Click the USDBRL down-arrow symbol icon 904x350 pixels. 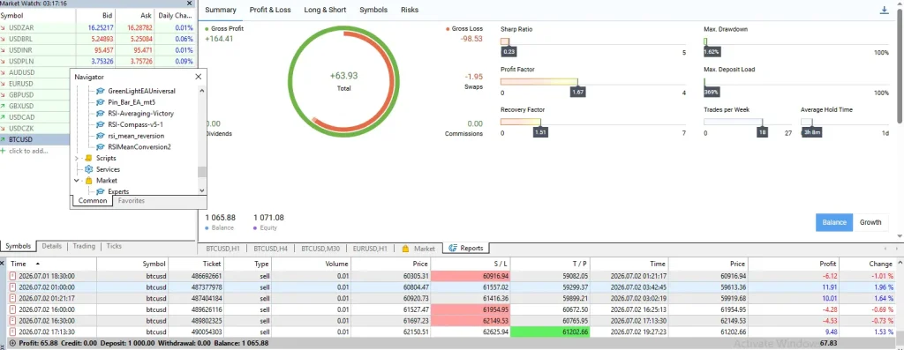click(x=4, y=39)
